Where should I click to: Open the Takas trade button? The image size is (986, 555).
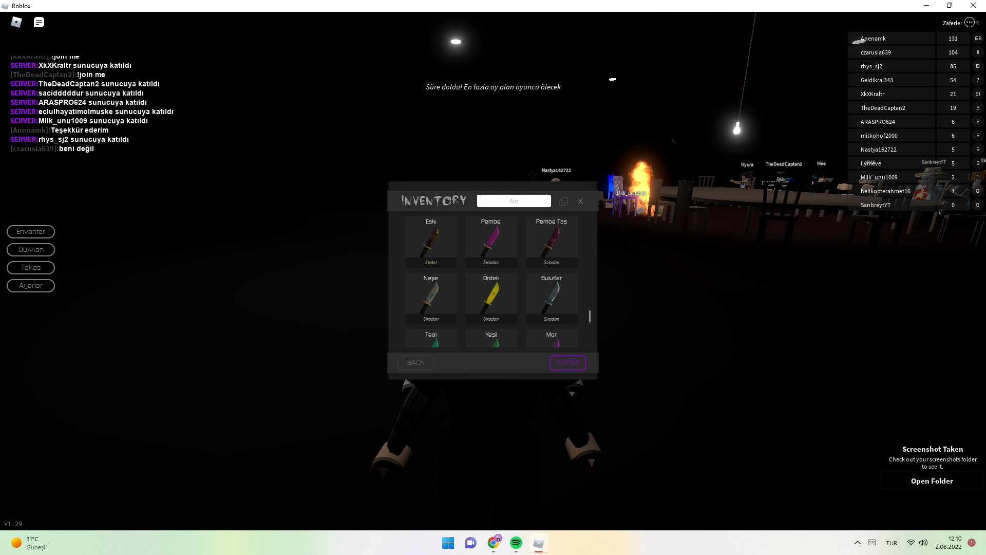[x=31, y=268]
